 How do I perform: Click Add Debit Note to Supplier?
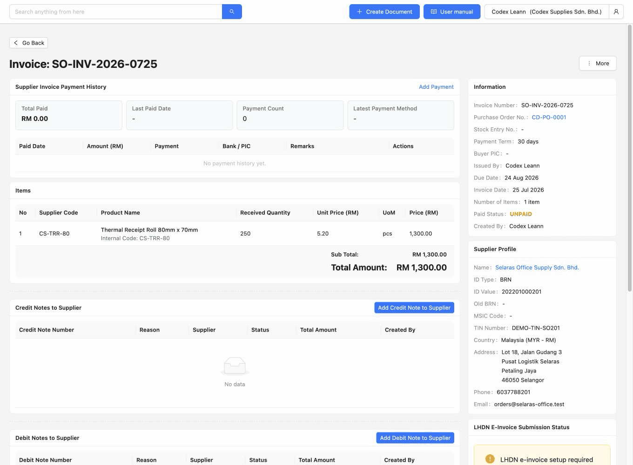point(415,438)
